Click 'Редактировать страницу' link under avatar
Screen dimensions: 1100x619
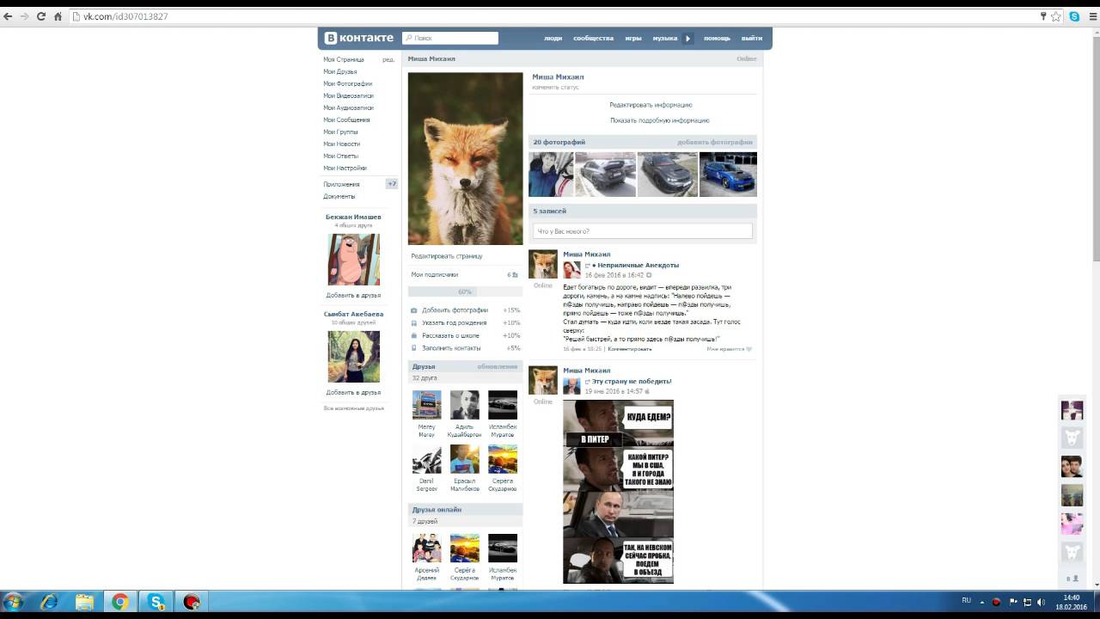(x=447, y=256)
